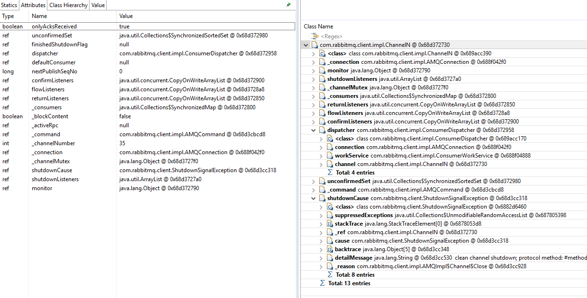Click the green pin icon in inspector
Screen dimensions: 587x298
(x=289, y=5)
